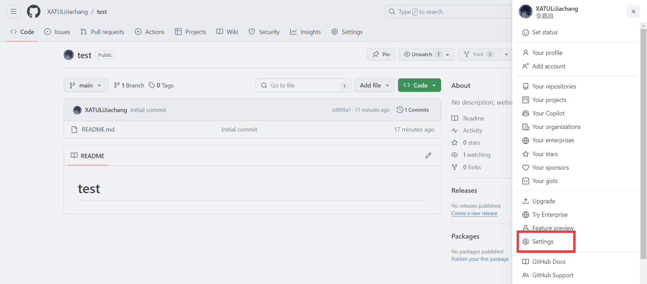Open the Actions tab
Screen dimensions: 647x284
click(150, 32)
